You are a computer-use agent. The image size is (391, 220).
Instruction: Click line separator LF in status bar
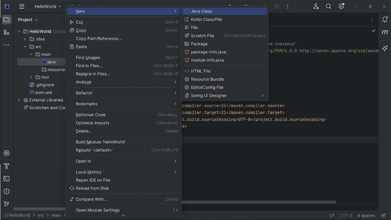click(332, 216)
